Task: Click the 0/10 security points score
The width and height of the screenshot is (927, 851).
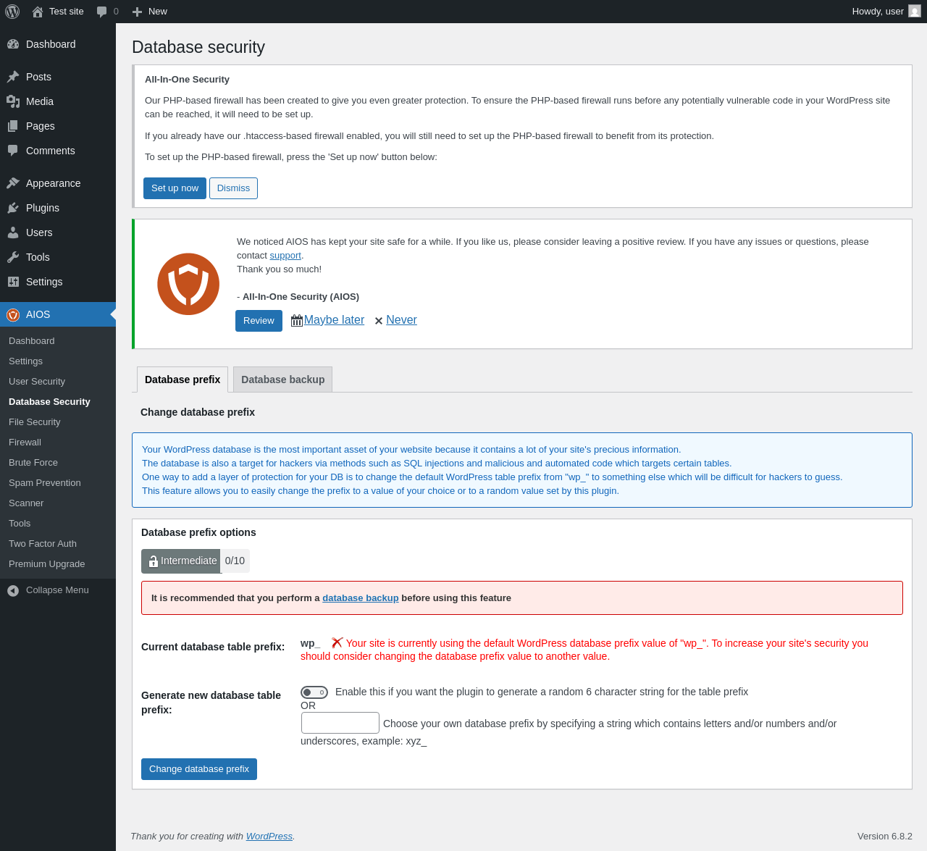Action: coord(235,561)
